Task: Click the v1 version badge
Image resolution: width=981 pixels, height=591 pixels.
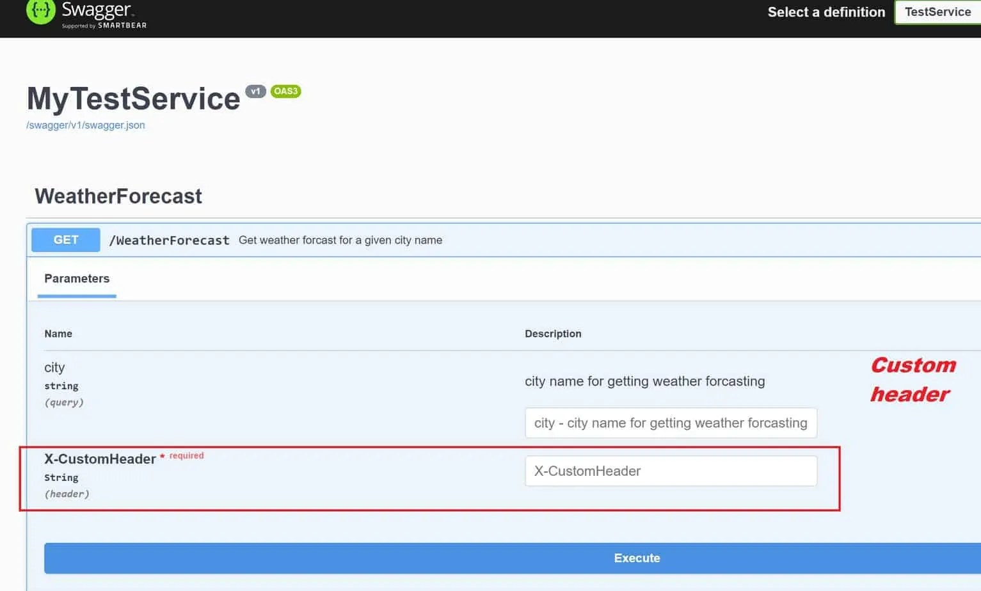Action: click(256, 91)
